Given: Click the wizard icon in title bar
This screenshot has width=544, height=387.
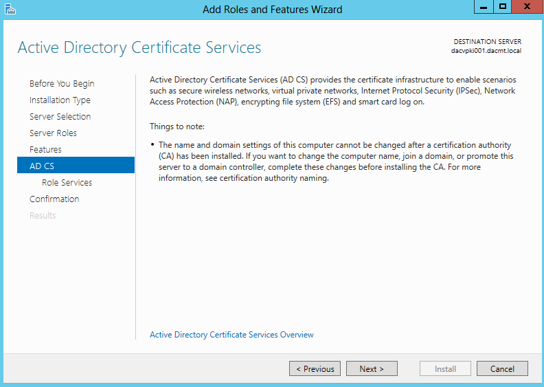Looking at the screenshot, I should coord(10,9).
